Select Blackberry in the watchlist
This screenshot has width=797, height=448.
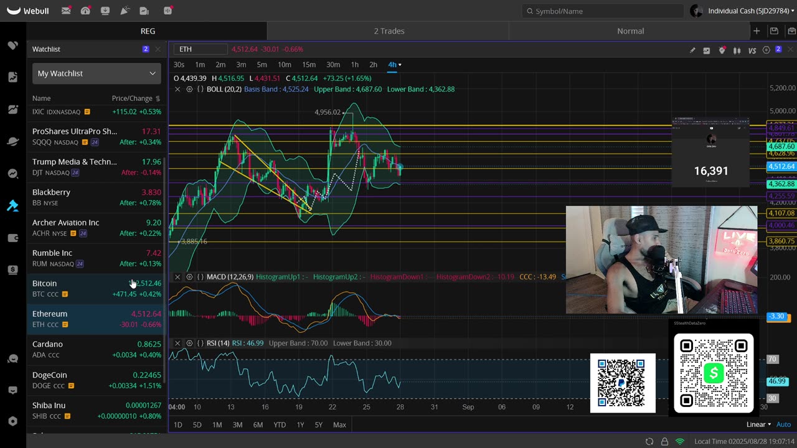tap(97, 197)
